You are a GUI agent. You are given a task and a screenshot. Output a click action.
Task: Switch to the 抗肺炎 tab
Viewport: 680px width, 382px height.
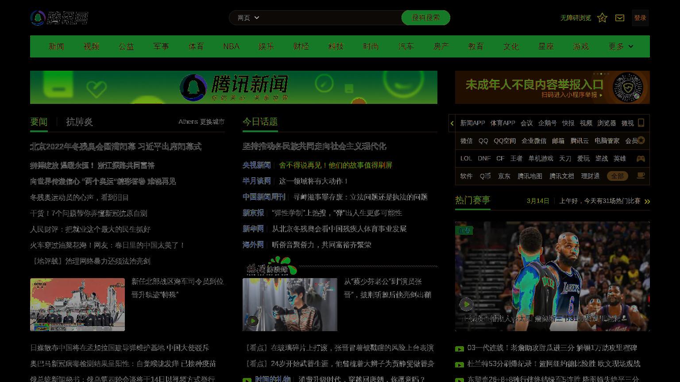coord(79,122)
